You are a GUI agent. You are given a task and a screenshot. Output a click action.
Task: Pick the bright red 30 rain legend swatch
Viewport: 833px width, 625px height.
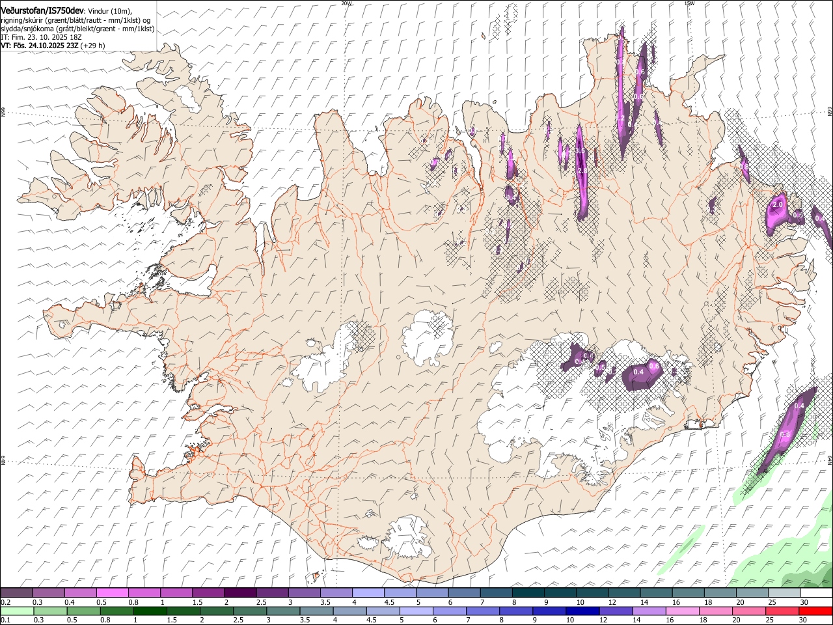point(816,611)
